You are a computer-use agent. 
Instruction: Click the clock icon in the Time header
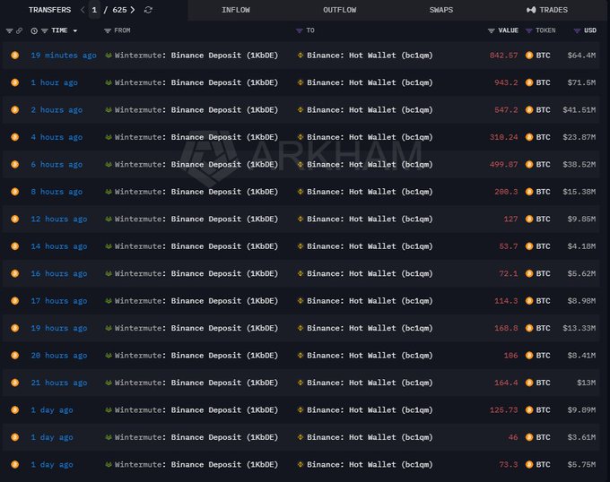[x=34, y=30]
